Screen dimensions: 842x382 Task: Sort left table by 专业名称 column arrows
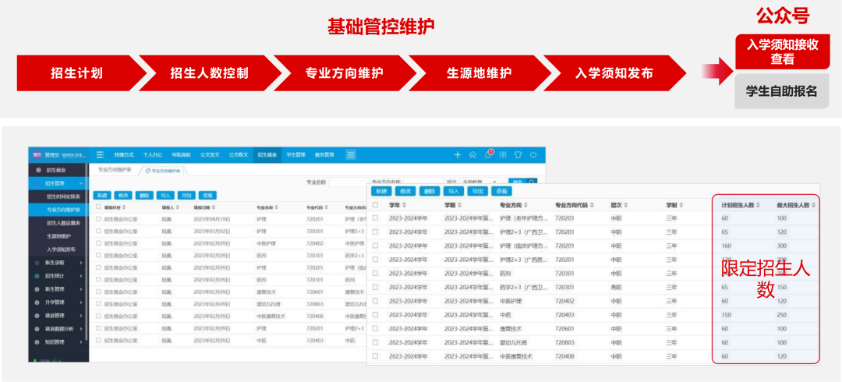pyautogui.click(x=277, y=207)
